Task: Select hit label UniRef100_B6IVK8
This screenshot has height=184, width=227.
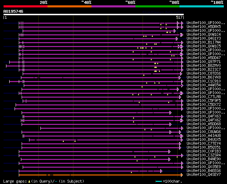Action: (x=204, y=77)
